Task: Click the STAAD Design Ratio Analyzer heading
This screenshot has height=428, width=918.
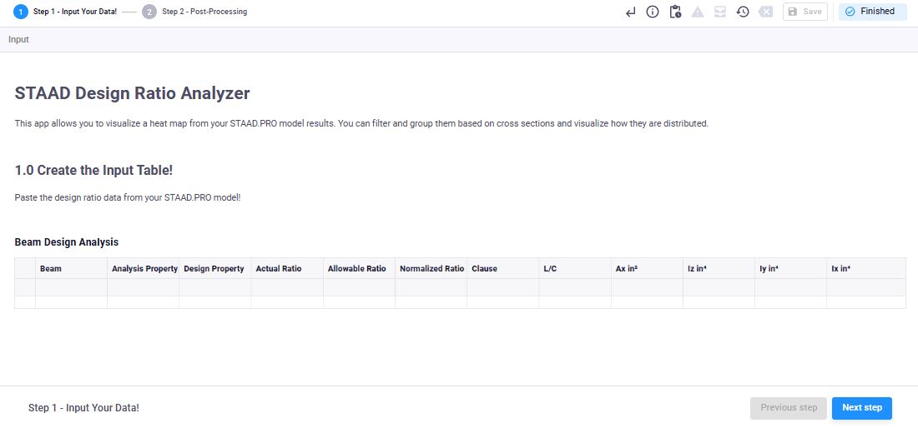Action: 133,93
